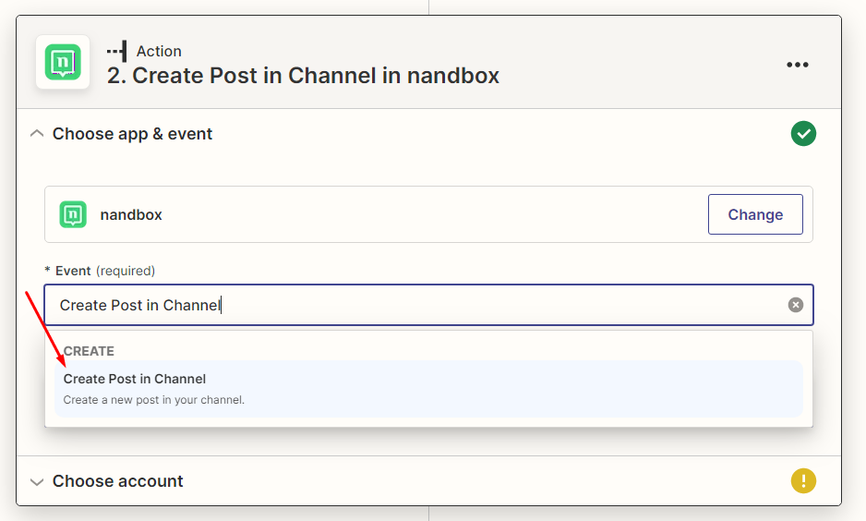Click the small nandbox icon in the app row

pos(73,214)
